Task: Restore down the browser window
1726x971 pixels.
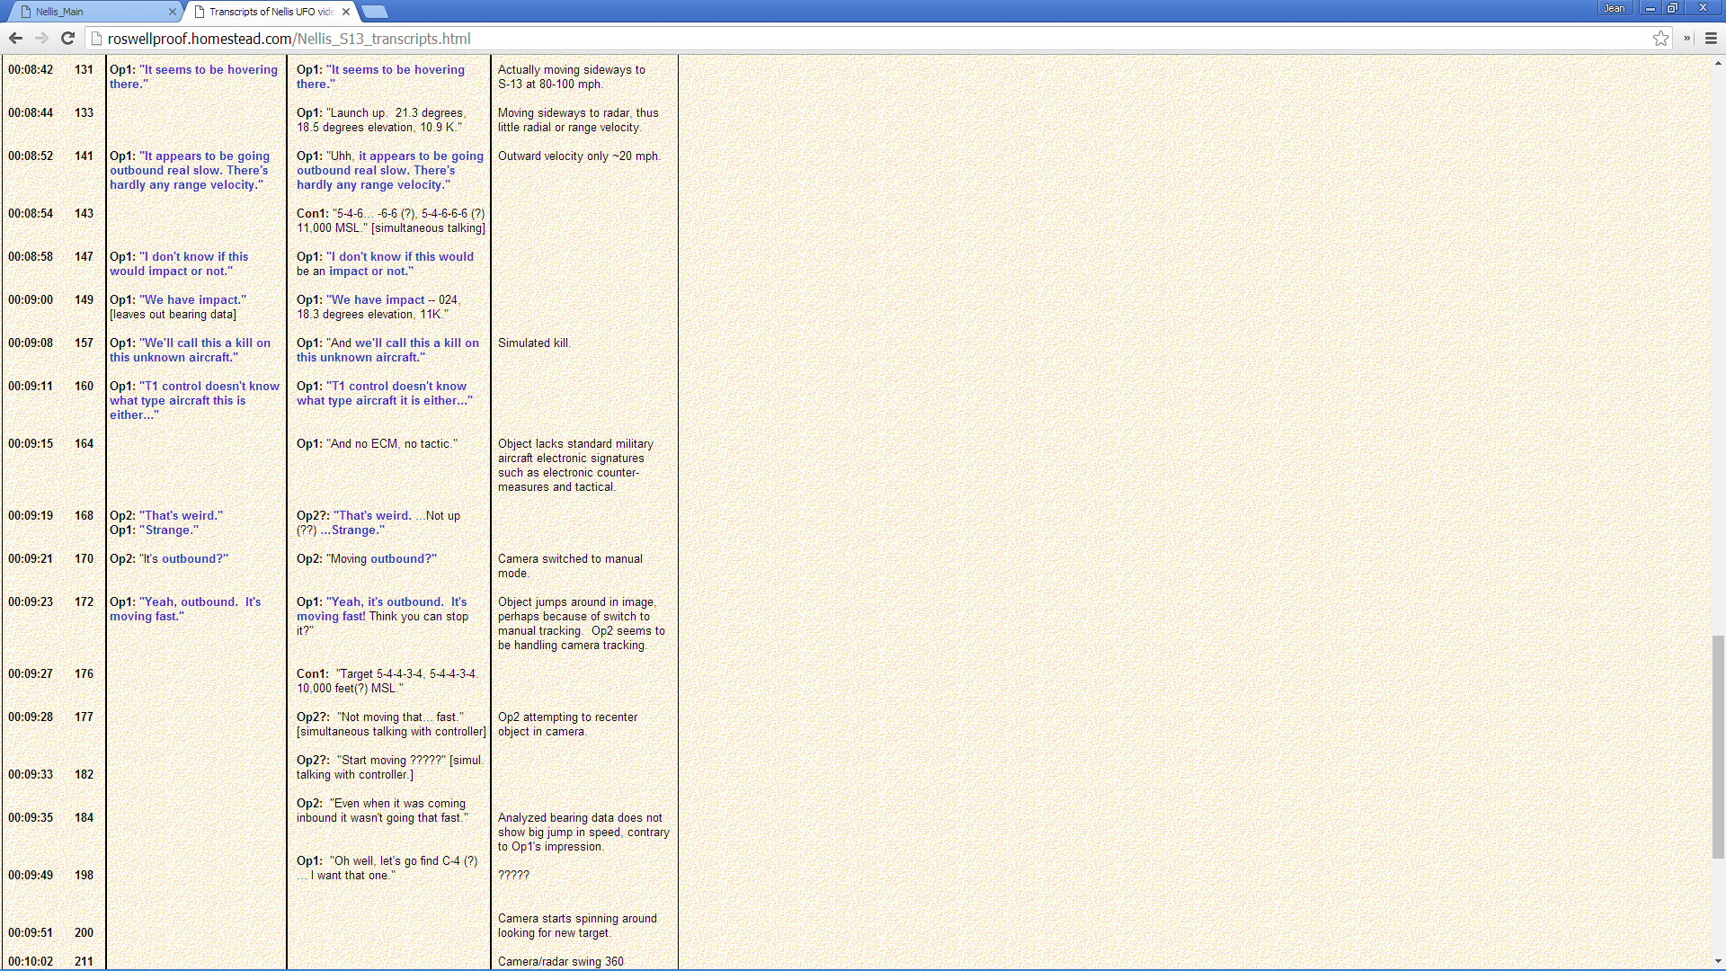Action: tap(1672, 8)
